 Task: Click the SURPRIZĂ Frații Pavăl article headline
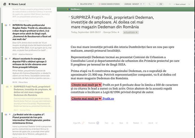point(112,22)
